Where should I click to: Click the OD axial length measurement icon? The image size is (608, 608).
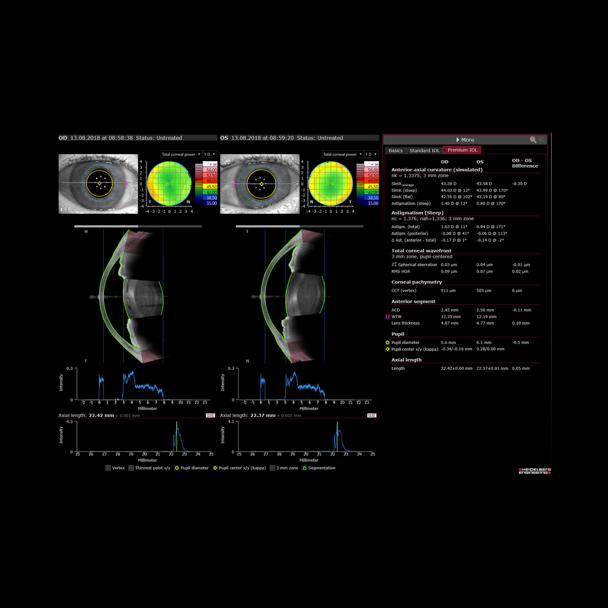click(x=210, y=415)
